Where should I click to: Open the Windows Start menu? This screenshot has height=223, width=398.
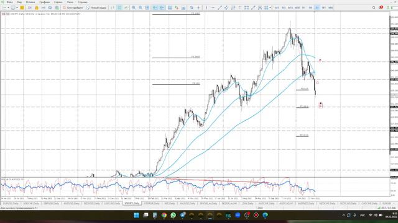136,215
